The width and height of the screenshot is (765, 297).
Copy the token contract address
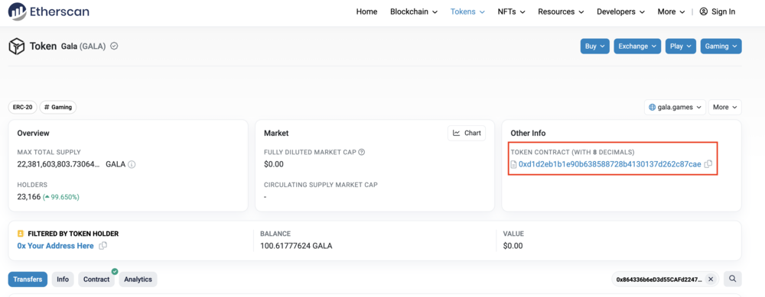click(708, 164)
